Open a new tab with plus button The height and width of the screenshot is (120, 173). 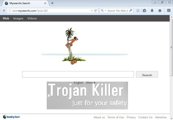(x=52, y=3)
